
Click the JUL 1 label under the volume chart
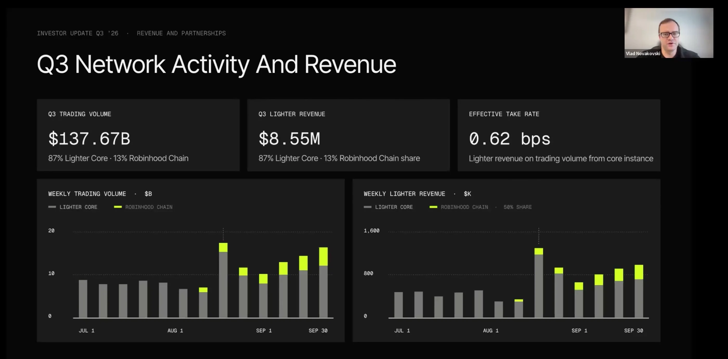pos(87,330)
